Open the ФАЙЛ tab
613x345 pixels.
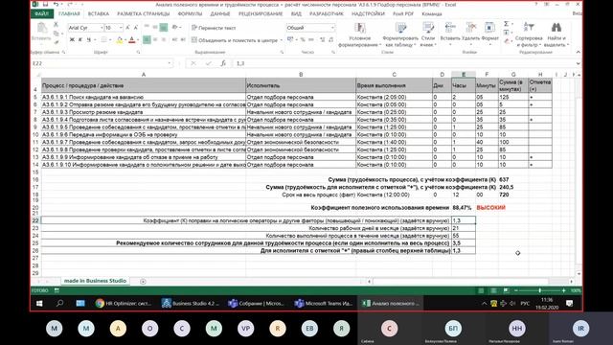(42, 14)
